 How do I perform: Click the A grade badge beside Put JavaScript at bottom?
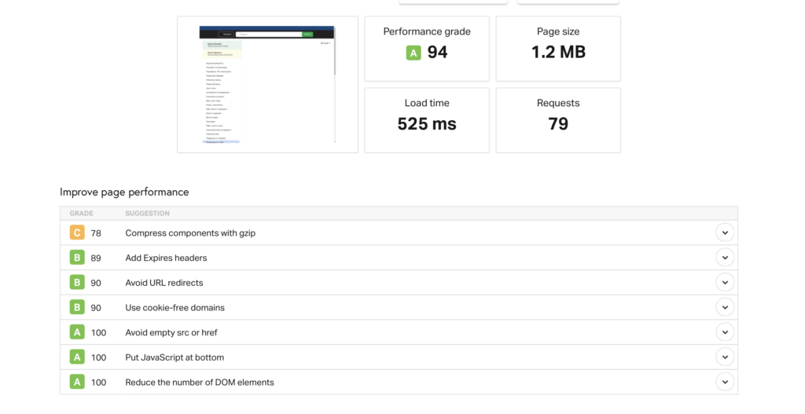pos(77,357)
